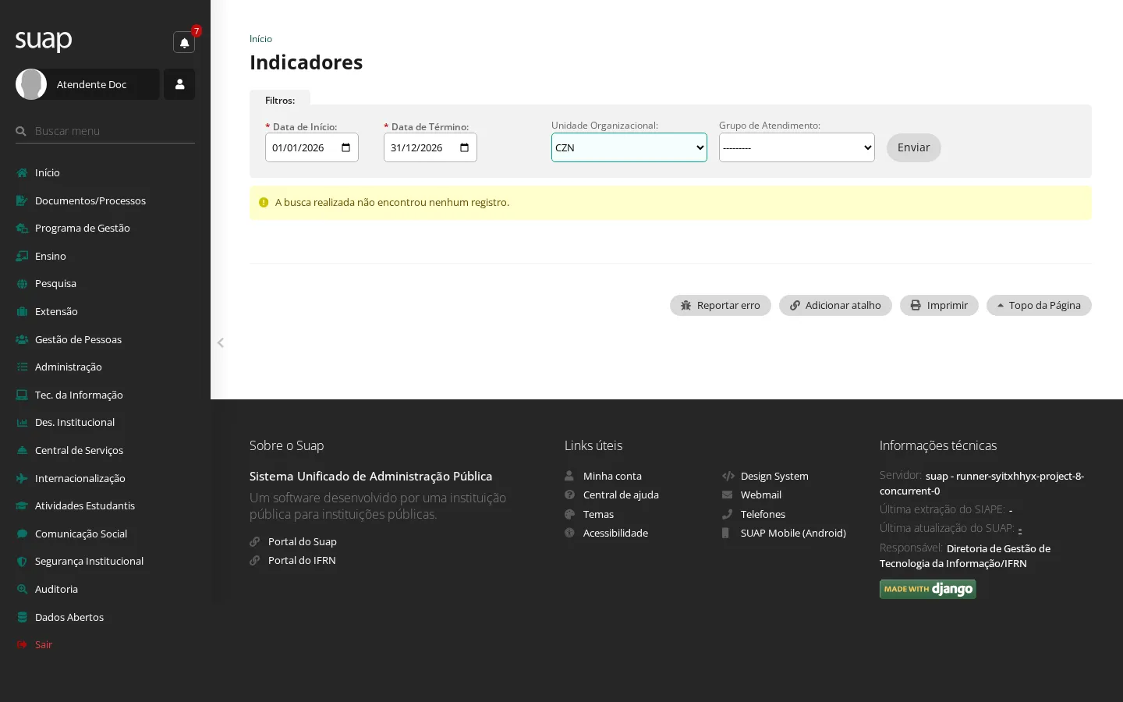This screenshot has height=702, width=1123.
Task: Click the Adicionar atalho button
Action: pyautogui.click(x=835, y=305)
